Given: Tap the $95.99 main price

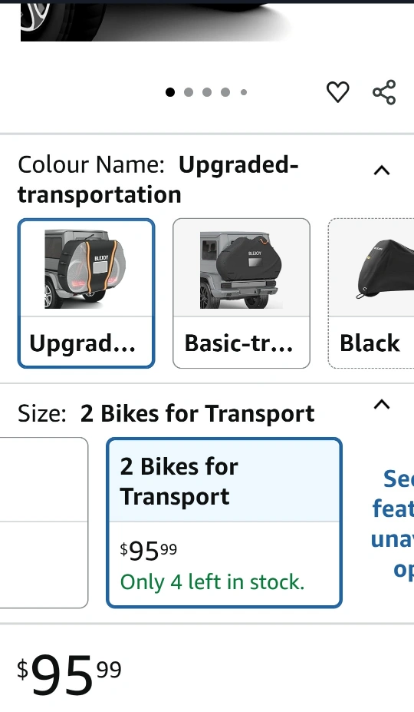Looking at the screenshot, I should (x=69, y=674).
